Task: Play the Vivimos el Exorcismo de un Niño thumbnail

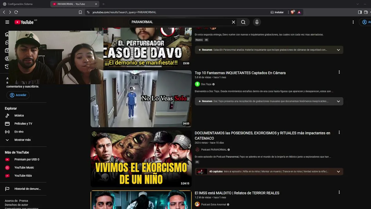Action: pyautogui.click(x=141, y=158)
